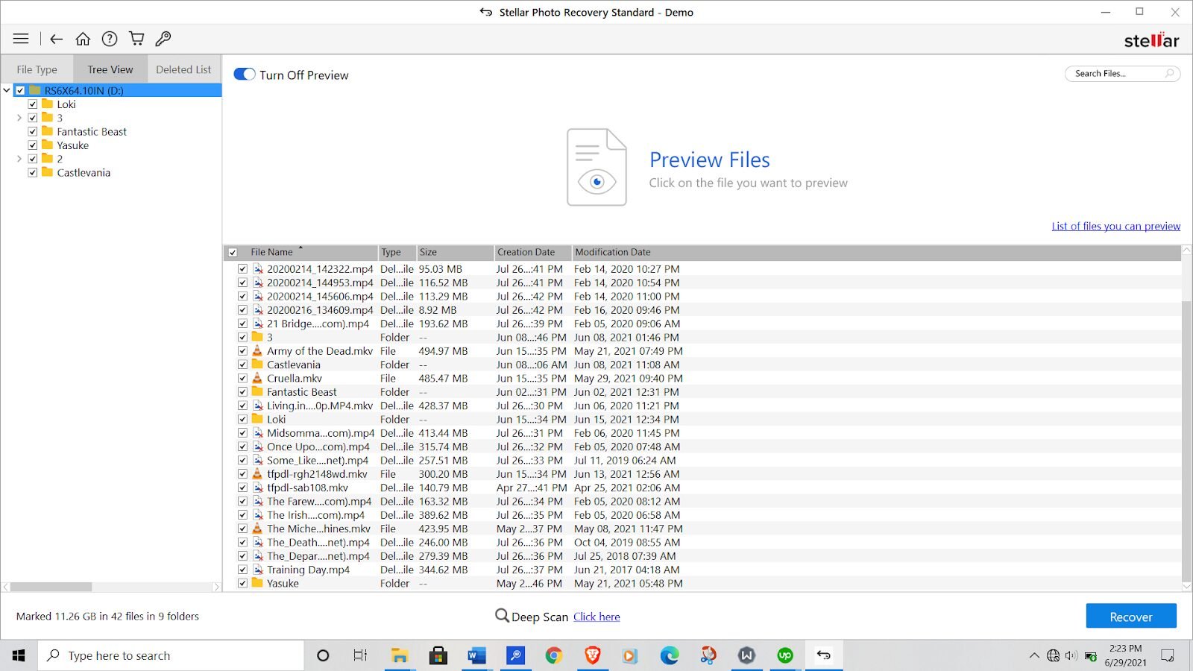The width and height of the screenshot is (1193, 671).
Task: Switch to the File Type tab
Action: pyautogui.click(x=37, y=69)
